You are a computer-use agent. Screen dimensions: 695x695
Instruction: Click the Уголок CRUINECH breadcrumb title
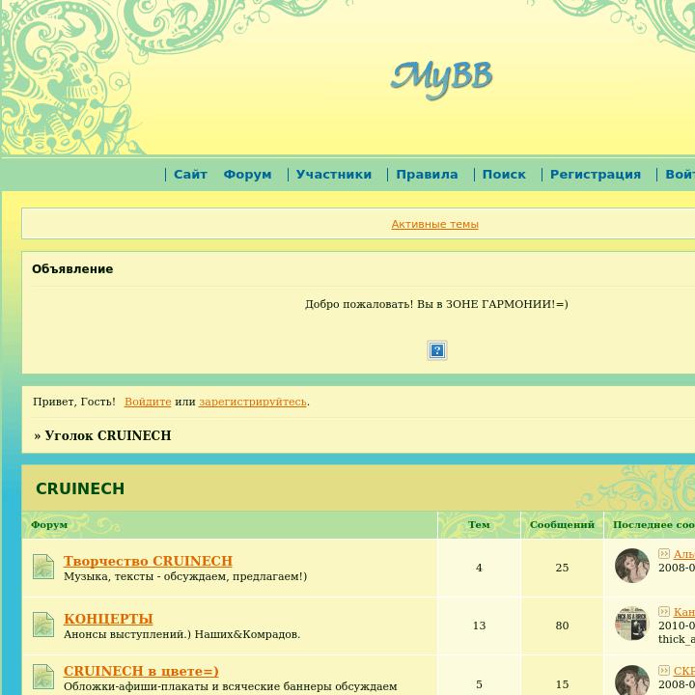(108, 435)
